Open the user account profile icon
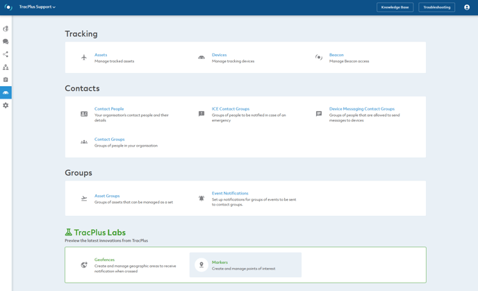This screenshot has width=478, height=291. [x=467, y=7]
